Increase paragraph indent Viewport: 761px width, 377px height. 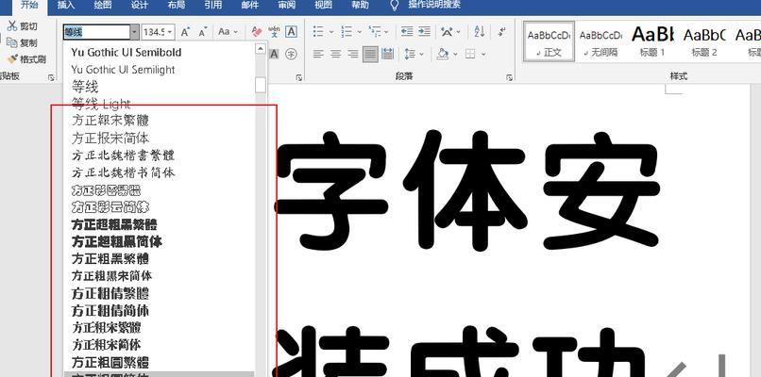(x=424, y=32)
